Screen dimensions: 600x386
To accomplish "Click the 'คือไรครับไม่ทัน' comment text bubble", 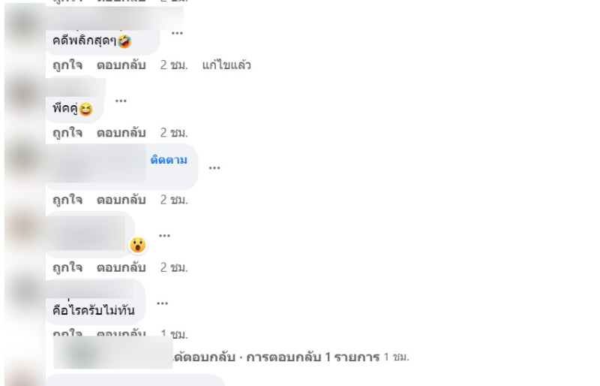I will tap(95, 302).
